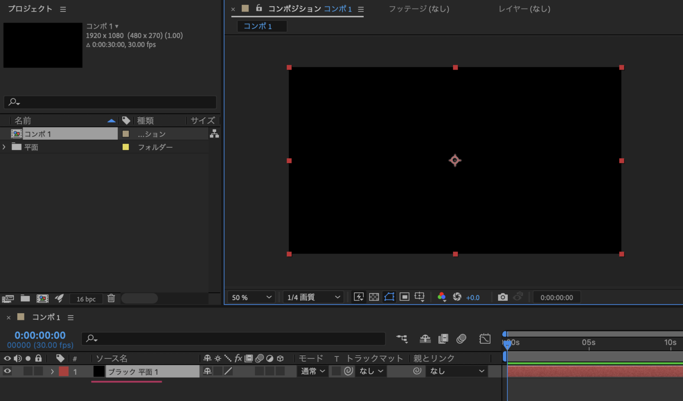Screen dimensions: 683x401
Task: Create a new composition from project panel
Action: click(x=42, y=298)
